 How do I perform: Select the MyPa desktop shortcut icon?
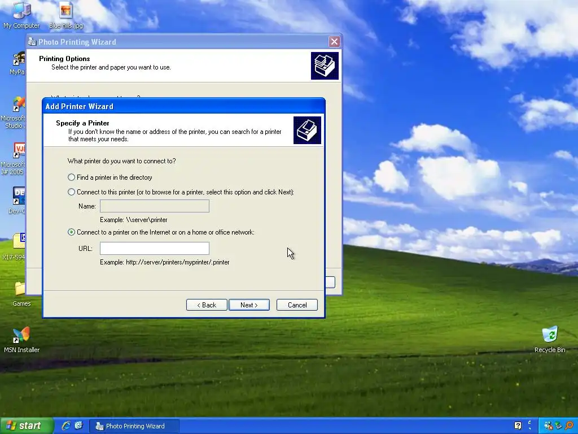coord(17,63)
